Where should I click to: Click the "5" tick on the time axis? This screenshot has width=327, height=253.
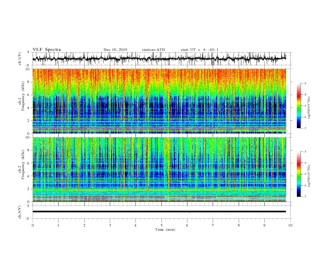click(161, 225)
